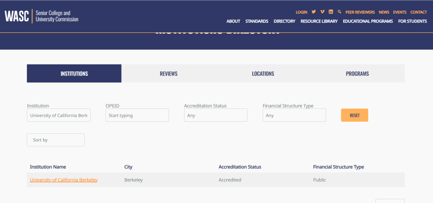This screenshot has height=203, width=433.
Task: Click the OPEID input field
Action: [137, 115]
